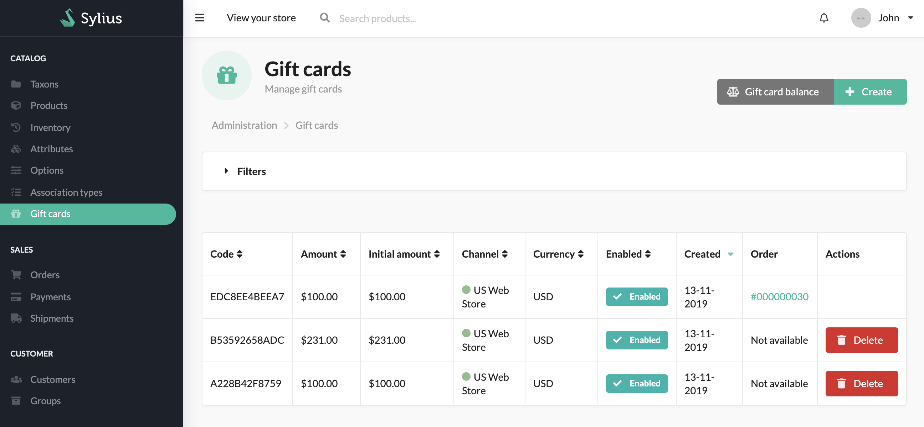Image resolution: width=924 pixels, height=427 pixels.
Task: Click the Payments sidebar icon
Action: 16,296
